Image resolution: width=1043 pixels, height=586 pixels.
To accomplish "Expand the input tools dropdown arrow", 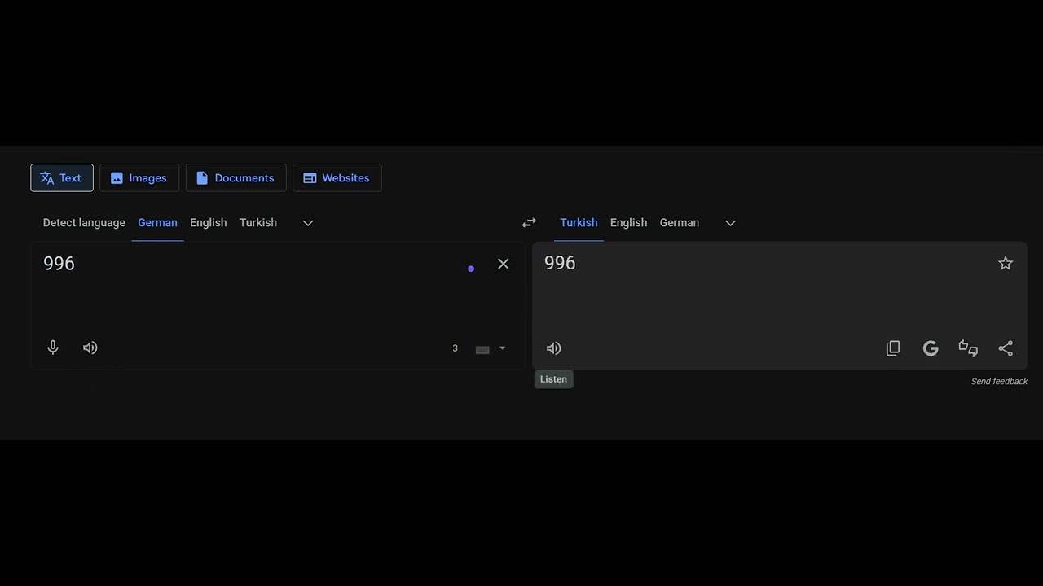I will pos(502,348).
